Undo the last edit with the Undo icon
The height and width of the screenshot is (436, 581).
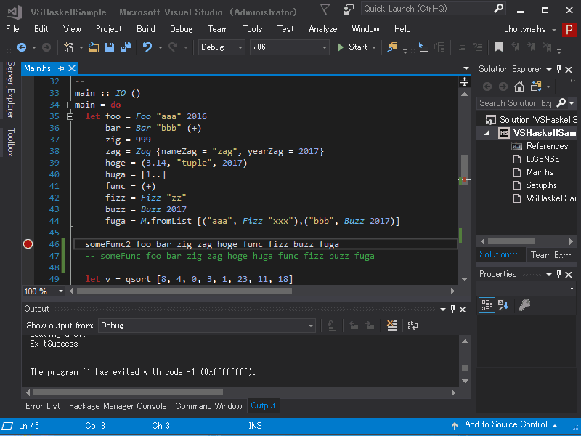(x=147, y=47)
